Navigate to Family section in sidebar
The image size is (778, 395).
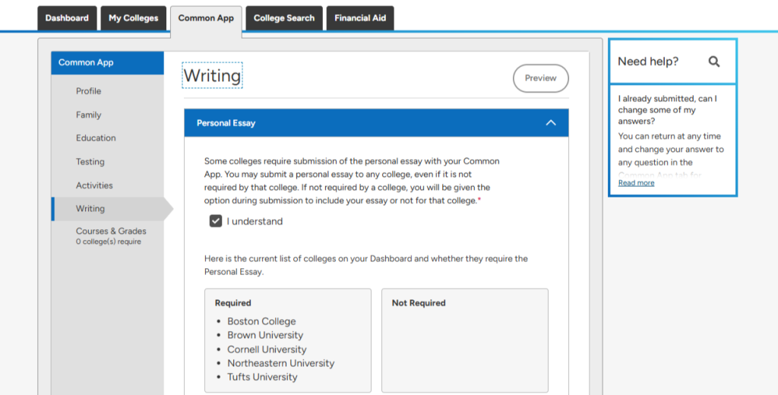(88, 115)
